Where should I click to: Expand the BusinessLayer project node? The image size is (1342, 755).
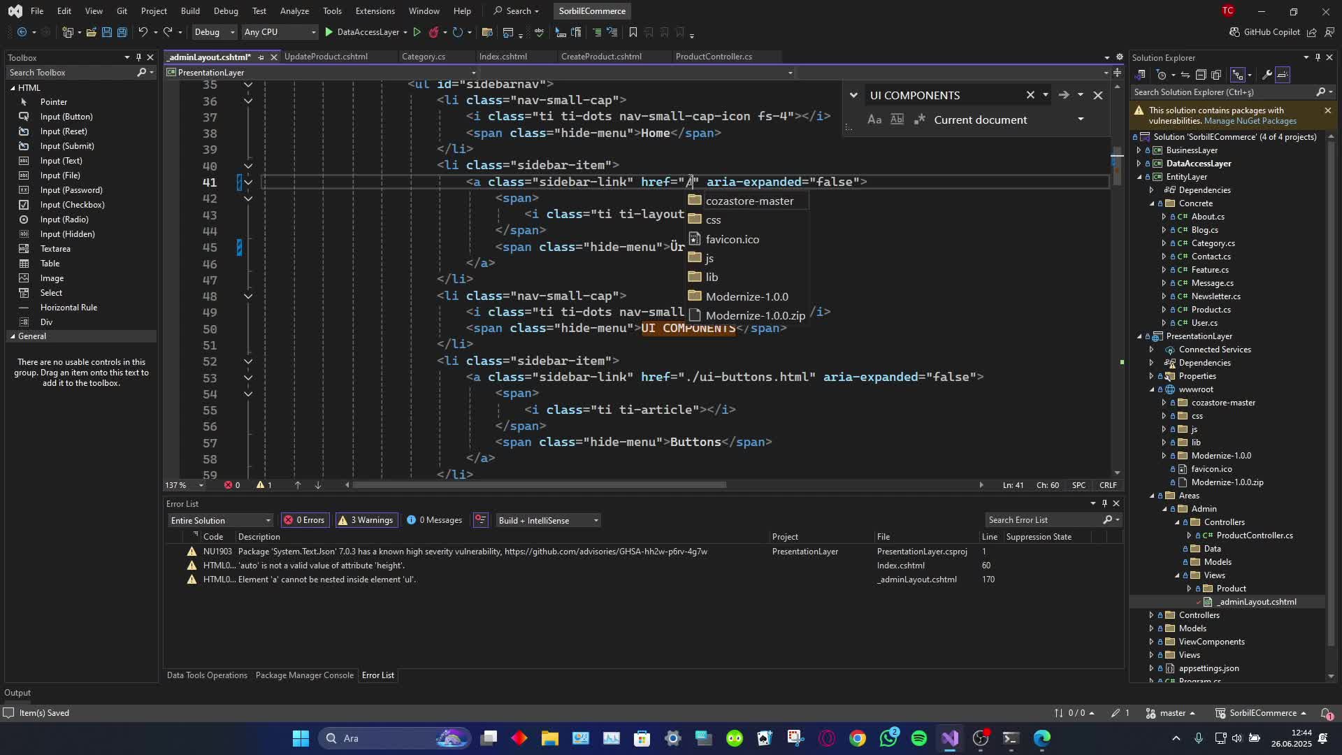coord(1139,150)
